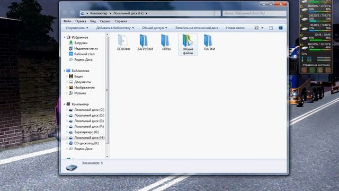
Task: Open the Добавить в библиотеку dropdown
Action: [x=115, y=28]
